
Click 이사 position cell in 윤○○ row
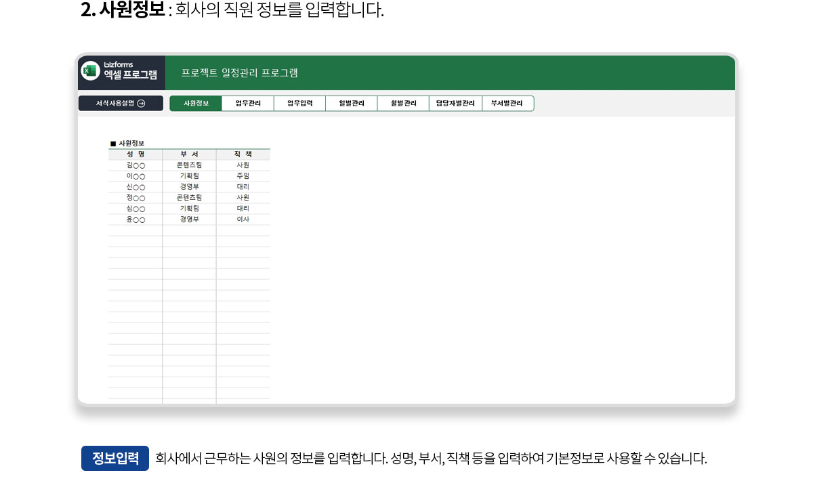coord(243,219)
